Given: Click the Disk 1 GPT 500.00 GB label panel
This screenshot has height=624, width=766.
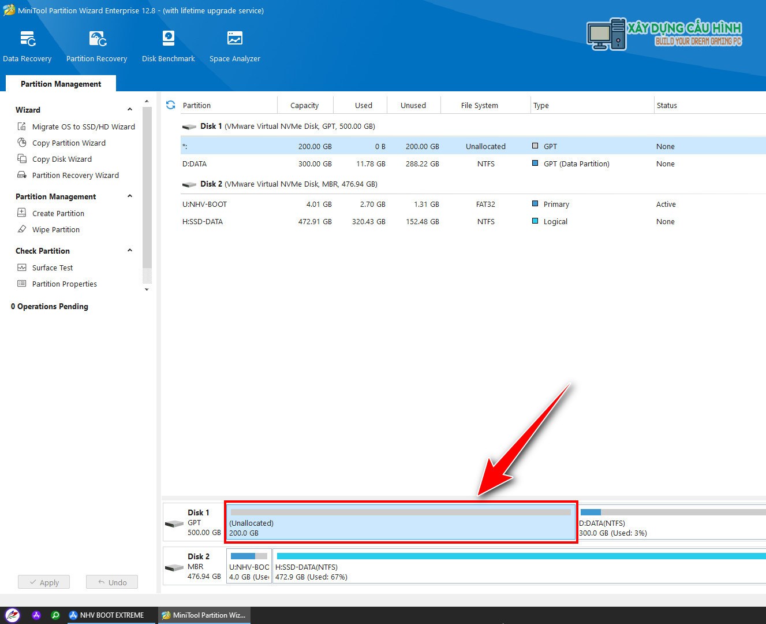Looking at the screenshot, I should [x=194, y=522].
